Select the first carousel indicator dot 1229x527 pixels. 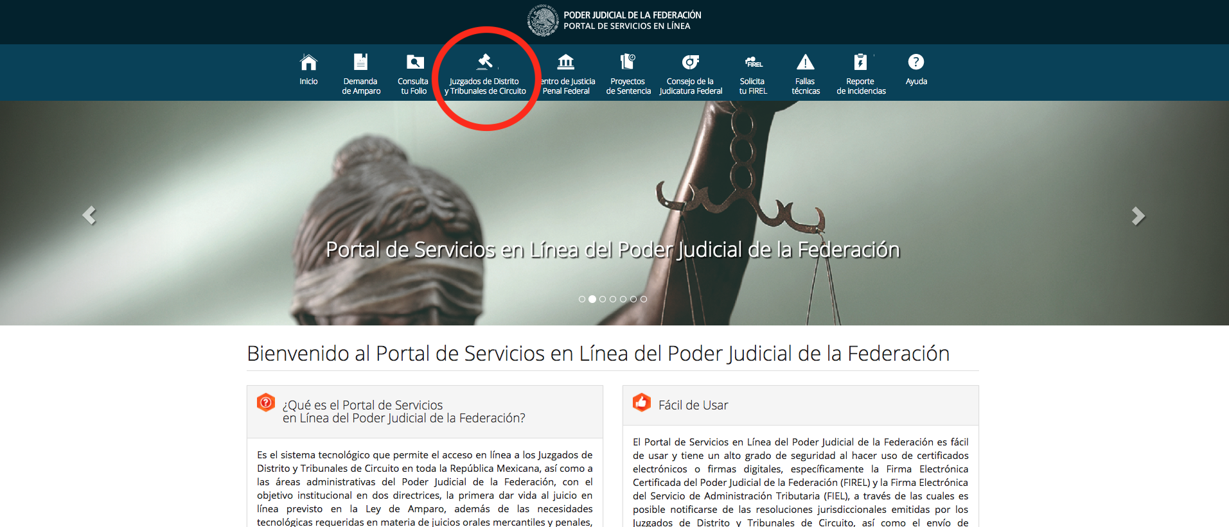(x=582, y=299)
